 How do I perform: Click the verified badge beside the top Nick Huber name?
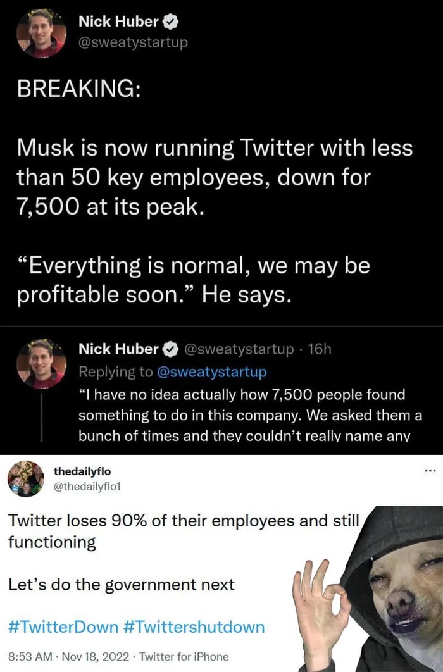[170, 22]
